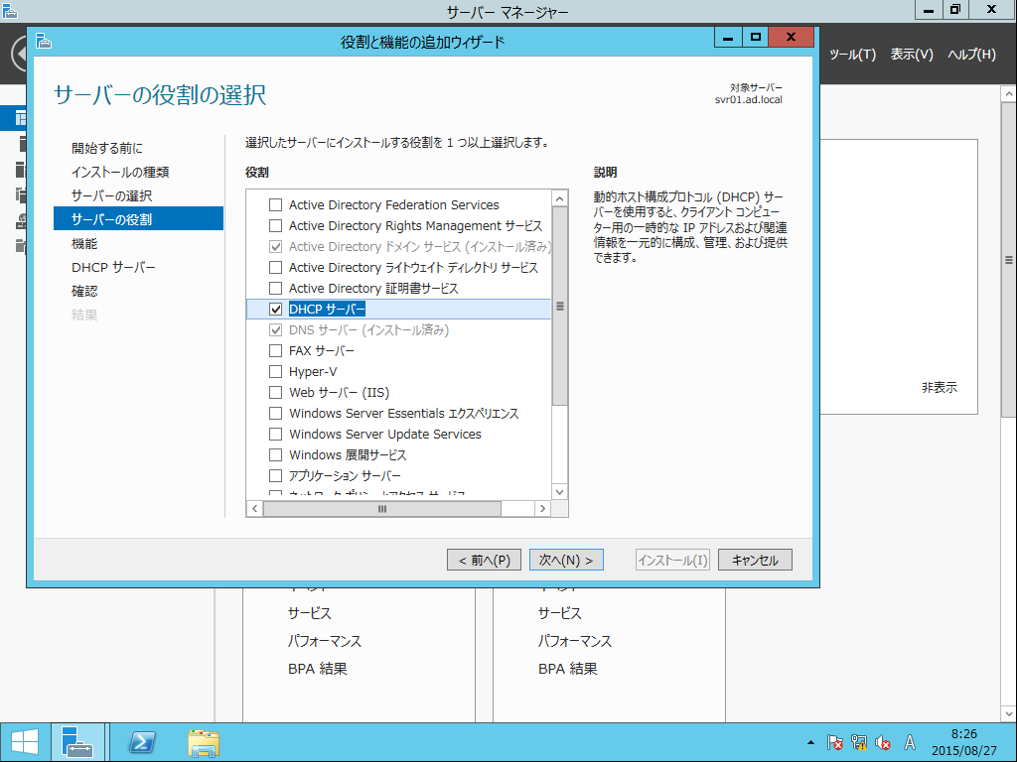Viewport: 1017px width, 762px height.
Task: Click the キャンセル button
Action: 755,560
